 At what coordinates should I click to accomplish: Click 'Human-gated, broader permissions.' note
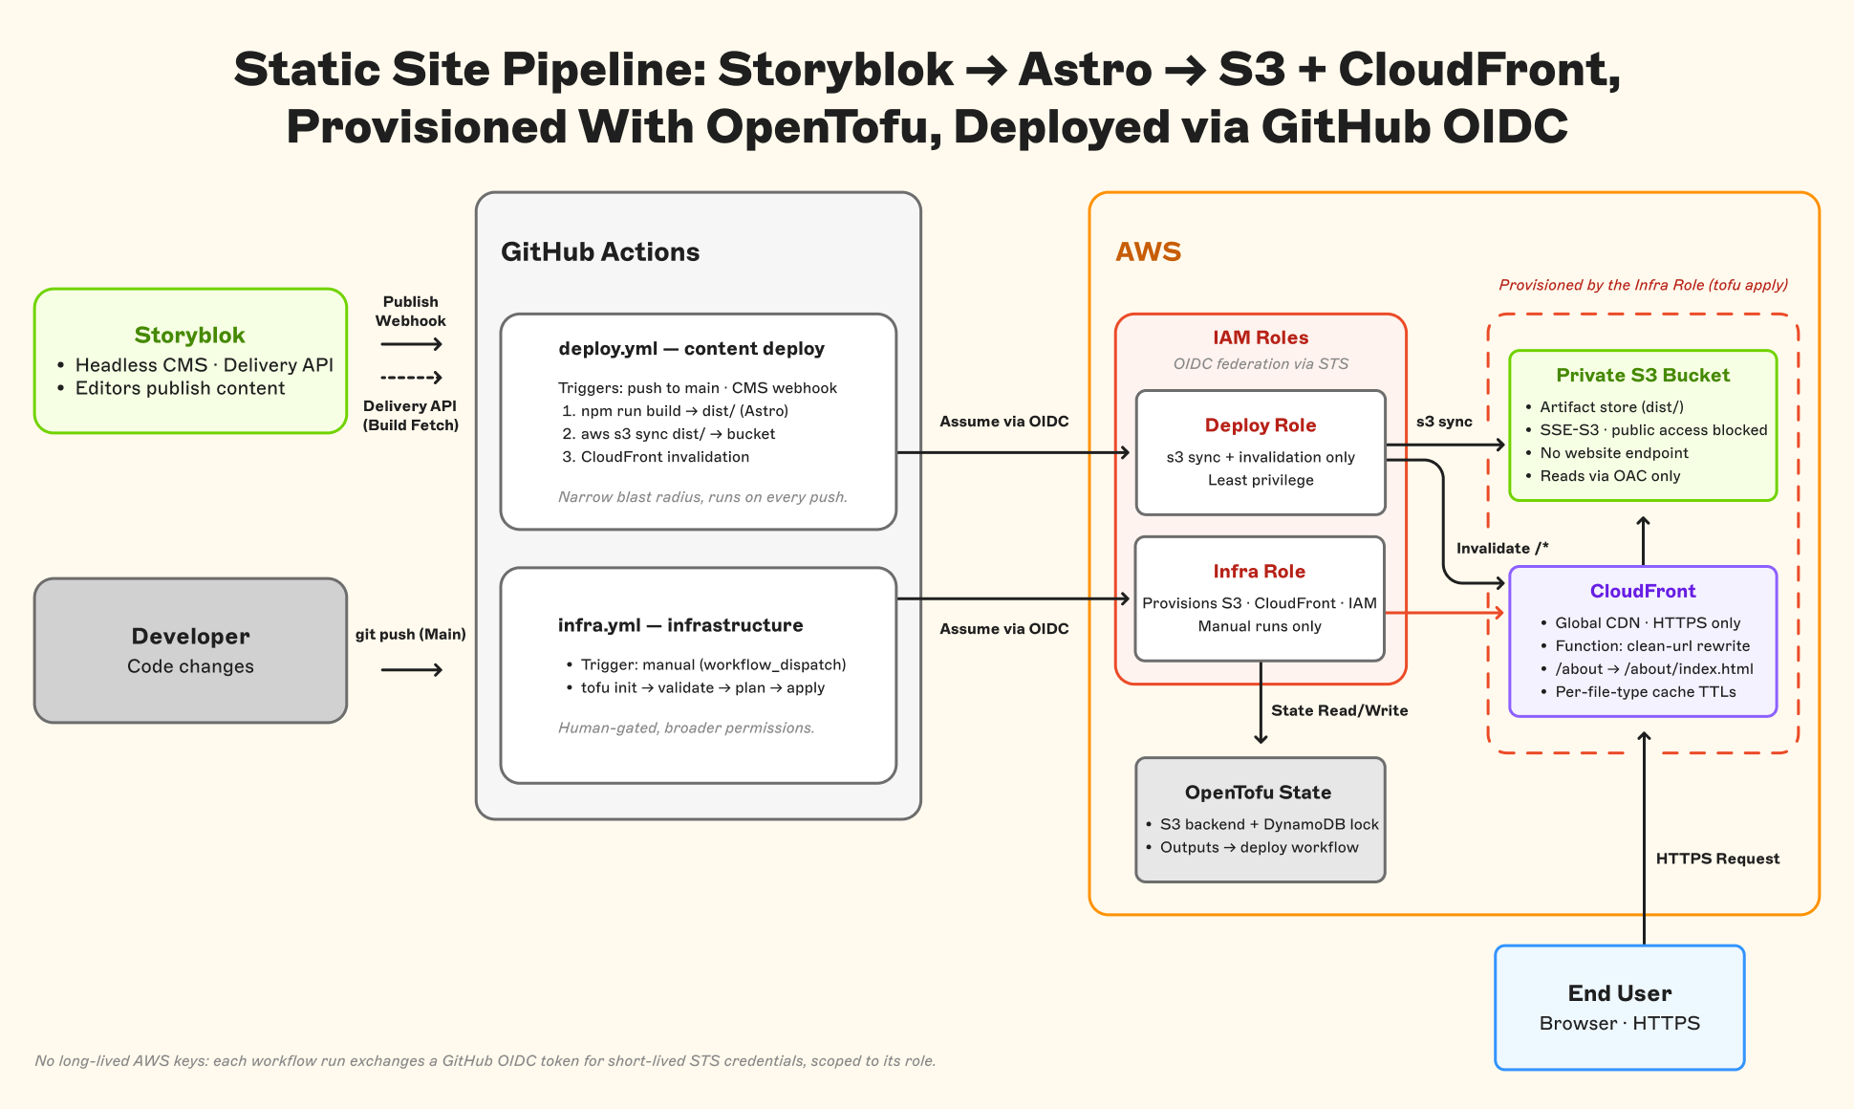(686, 728)
